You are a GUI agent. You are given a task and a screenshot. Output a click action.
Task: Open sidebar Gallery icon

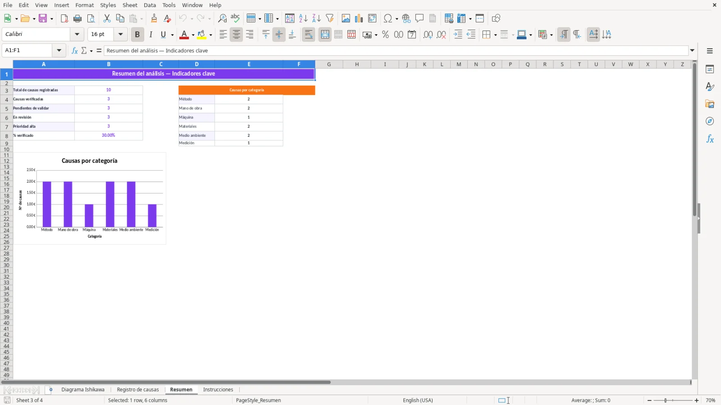tap(710, 104)
